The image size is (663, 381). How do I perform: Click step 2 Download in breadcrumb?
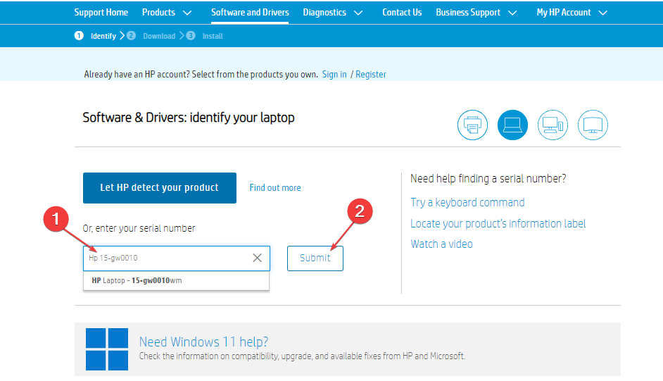(x=151, y=36)
